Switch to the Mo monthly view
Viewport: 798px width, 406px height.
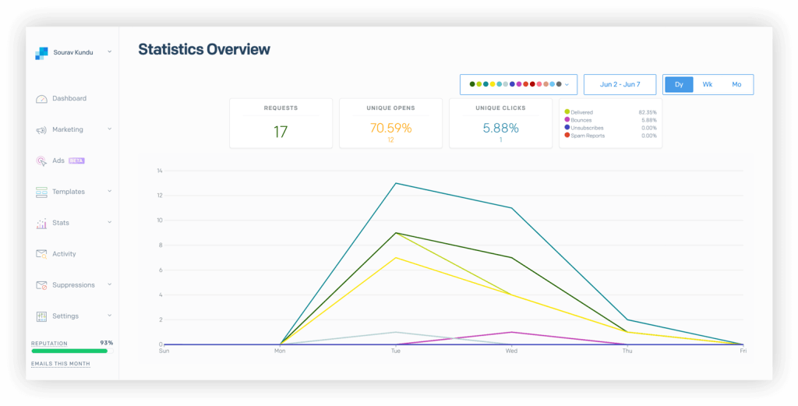[x=736, y=84]
